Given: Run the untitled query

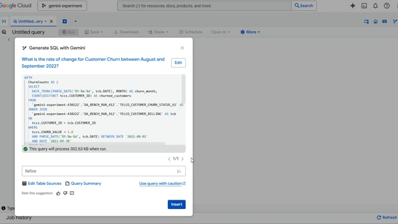Looking at the screenshot, I should click(68, 32).
